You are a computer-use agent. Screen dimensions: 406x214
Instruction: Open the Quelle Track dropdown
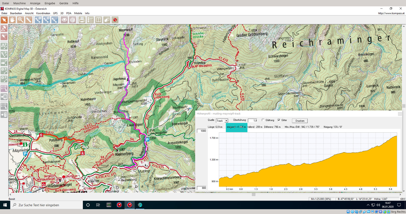[222, 121]
